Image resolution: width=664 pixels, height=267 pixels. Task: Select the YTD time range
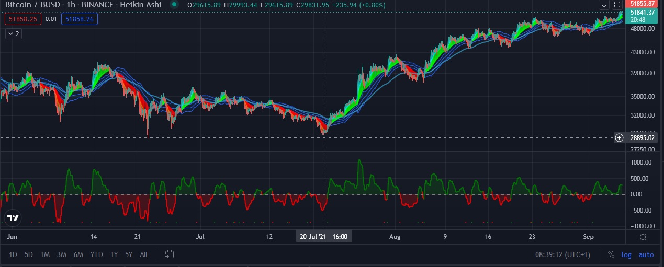click(96, 255)
